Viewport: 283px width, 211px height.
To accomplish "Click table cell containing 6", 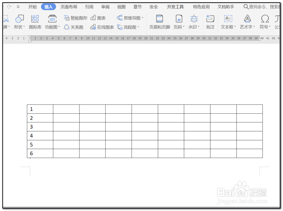I will pyautogui.click(x=40, y=153).
